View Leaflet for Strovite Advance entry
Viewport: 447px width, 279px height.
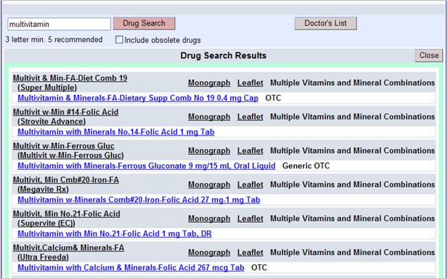click(250, 117)
